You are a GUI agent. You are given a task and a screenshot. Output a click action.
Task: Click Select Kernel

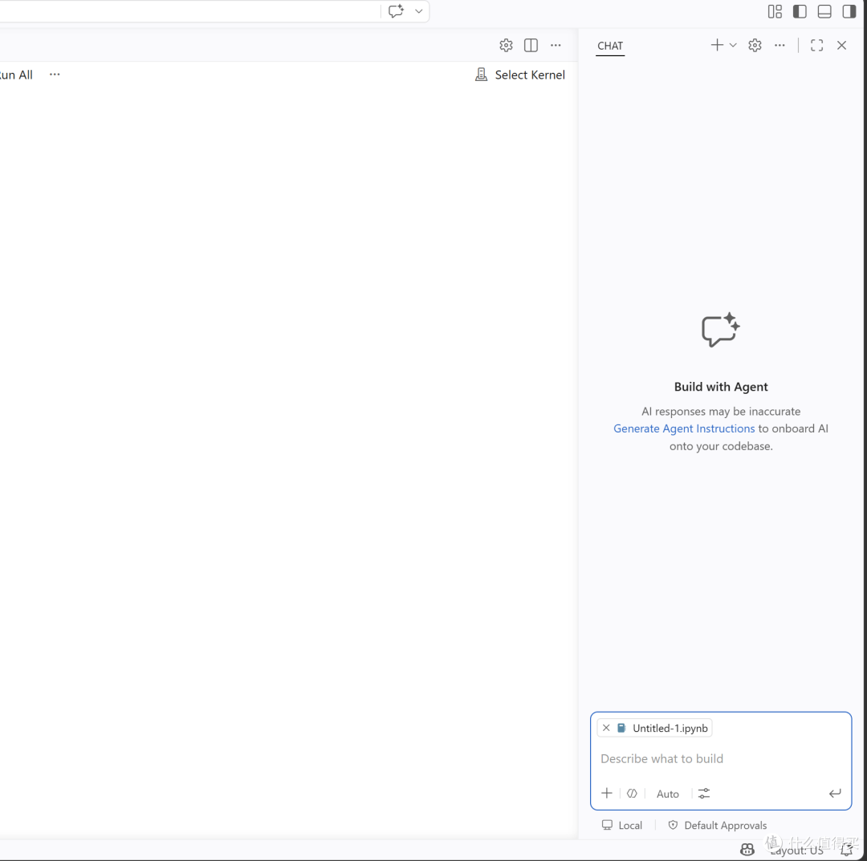point(519,75)
